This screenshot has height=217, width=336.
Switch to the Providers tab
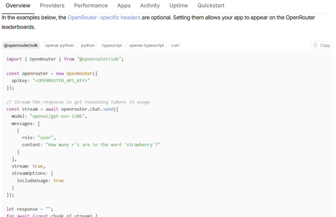(x=52, y=6)
